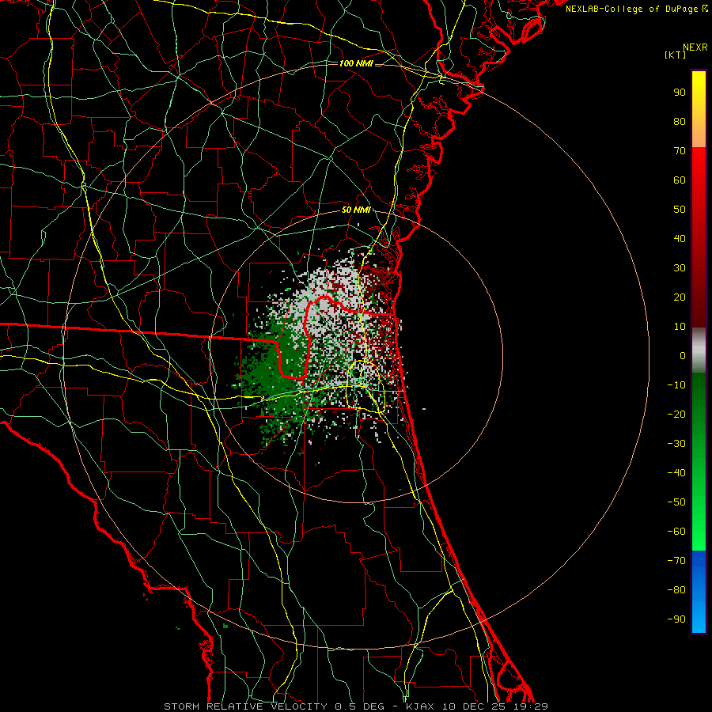Click the KJAX station identifier

[x=419, y=706]
